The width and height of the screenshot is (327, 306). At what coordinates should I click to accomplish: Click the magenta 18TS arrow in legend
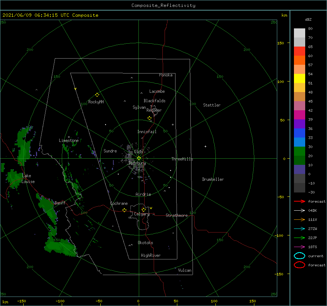click(299, 247)
